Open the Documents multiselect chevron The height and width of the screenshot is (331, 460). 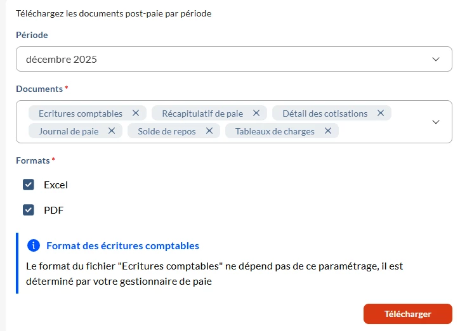pyautogui.click(x=436, y=122)
